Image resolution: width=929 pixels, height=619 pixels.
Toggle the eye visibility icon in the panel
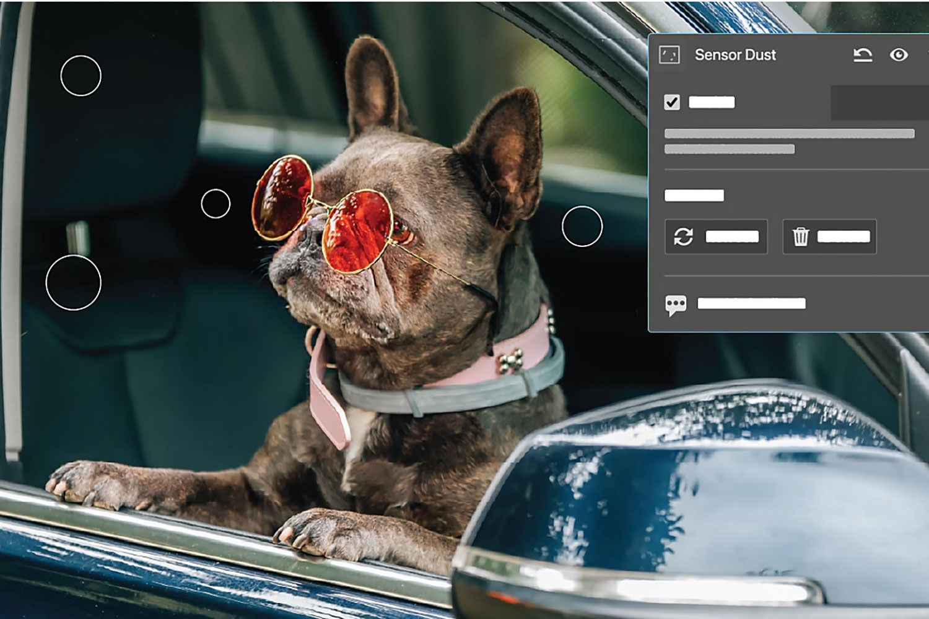point(899,55)
